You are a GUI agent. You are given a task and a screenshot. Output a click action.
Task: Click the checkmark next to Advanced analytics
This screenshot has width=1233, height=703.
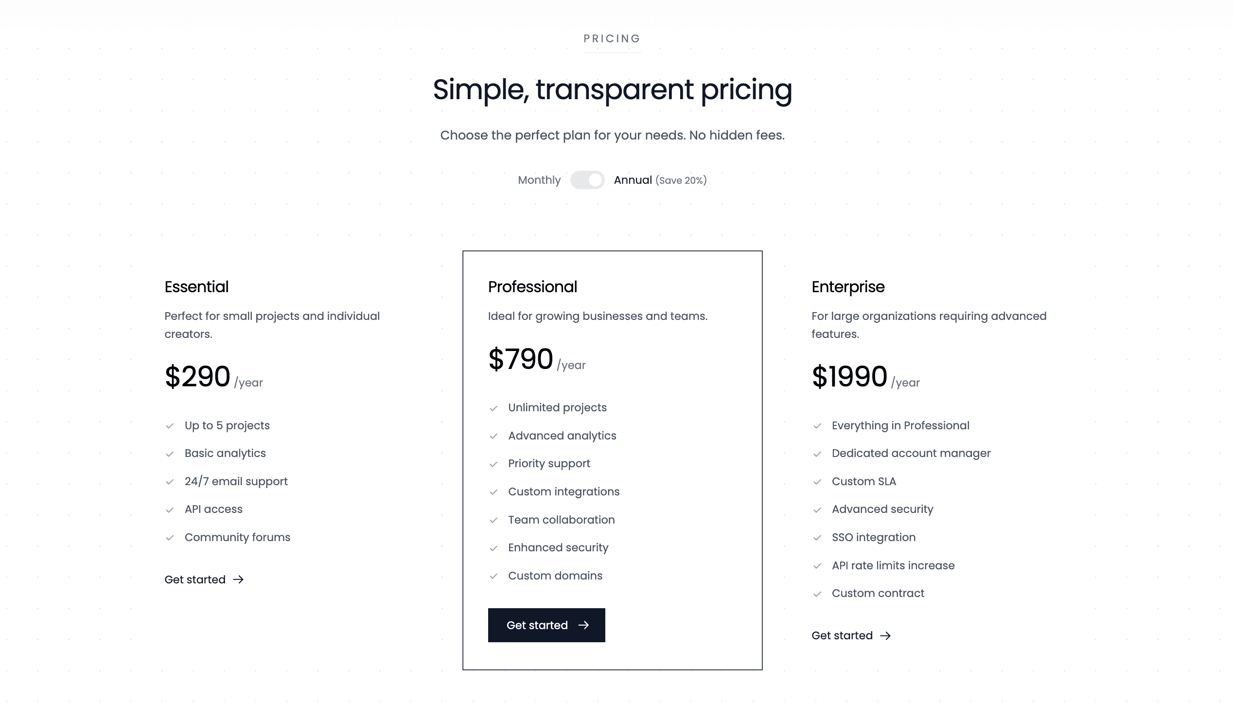point(494,436)
